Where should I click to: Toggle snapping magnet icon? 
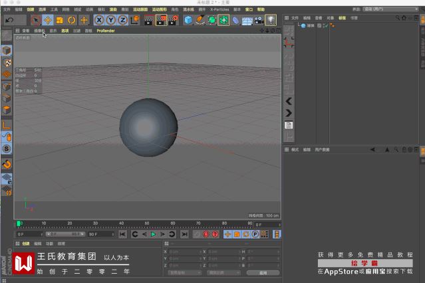point(7,164)
